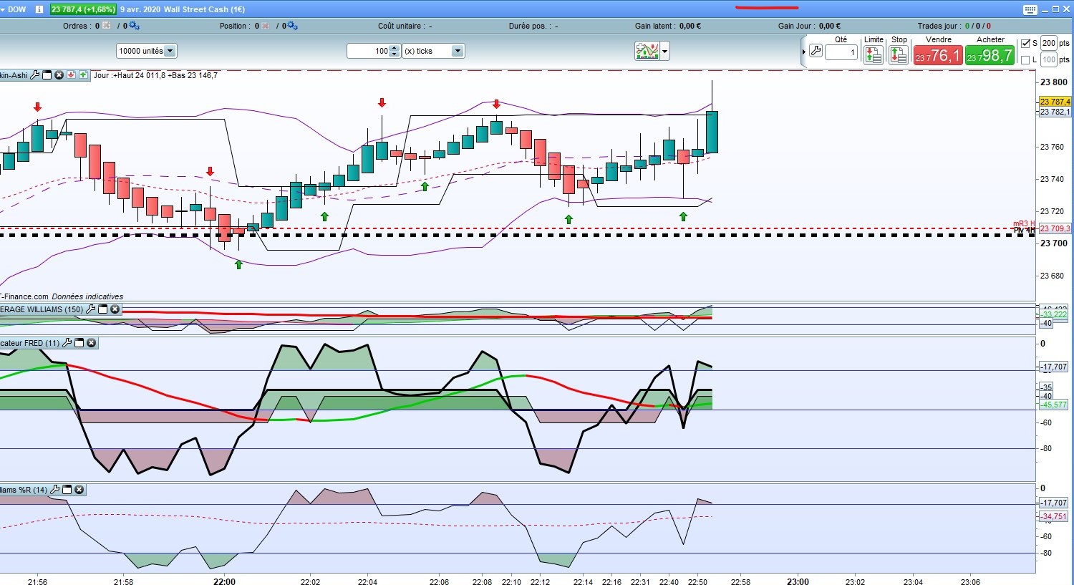The height and width of the screenshot is (585, 1074).
Task: Click the gear icon next to Position
Action: coord(292,26)
